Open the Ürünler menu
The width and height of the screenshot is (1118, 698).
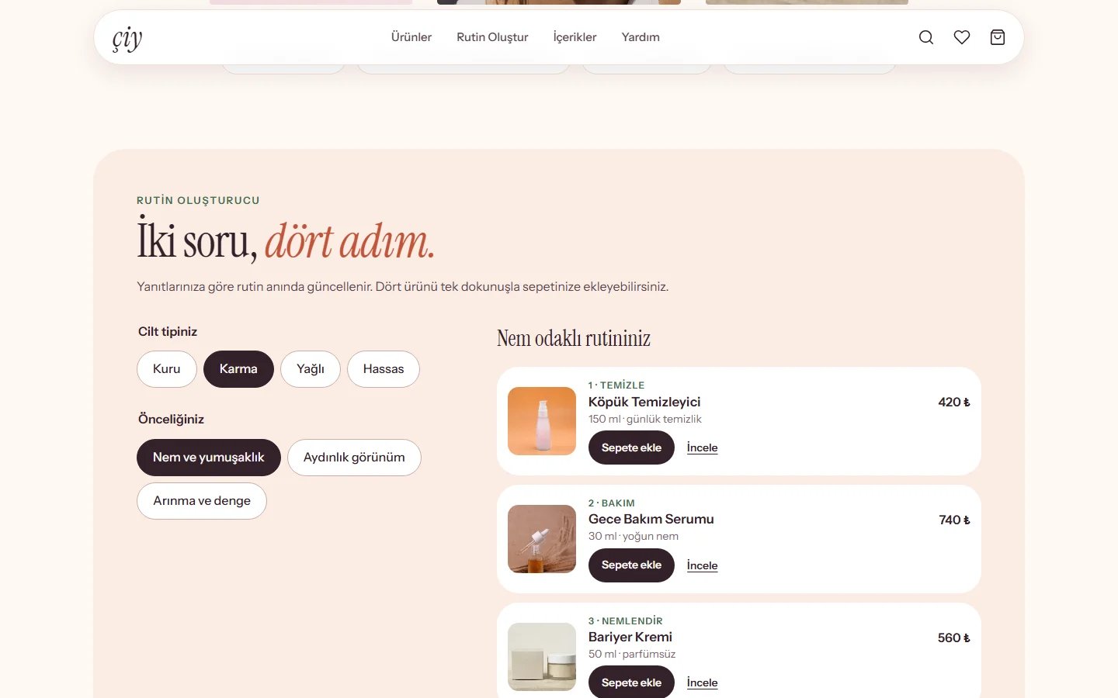tap(411, 37)
